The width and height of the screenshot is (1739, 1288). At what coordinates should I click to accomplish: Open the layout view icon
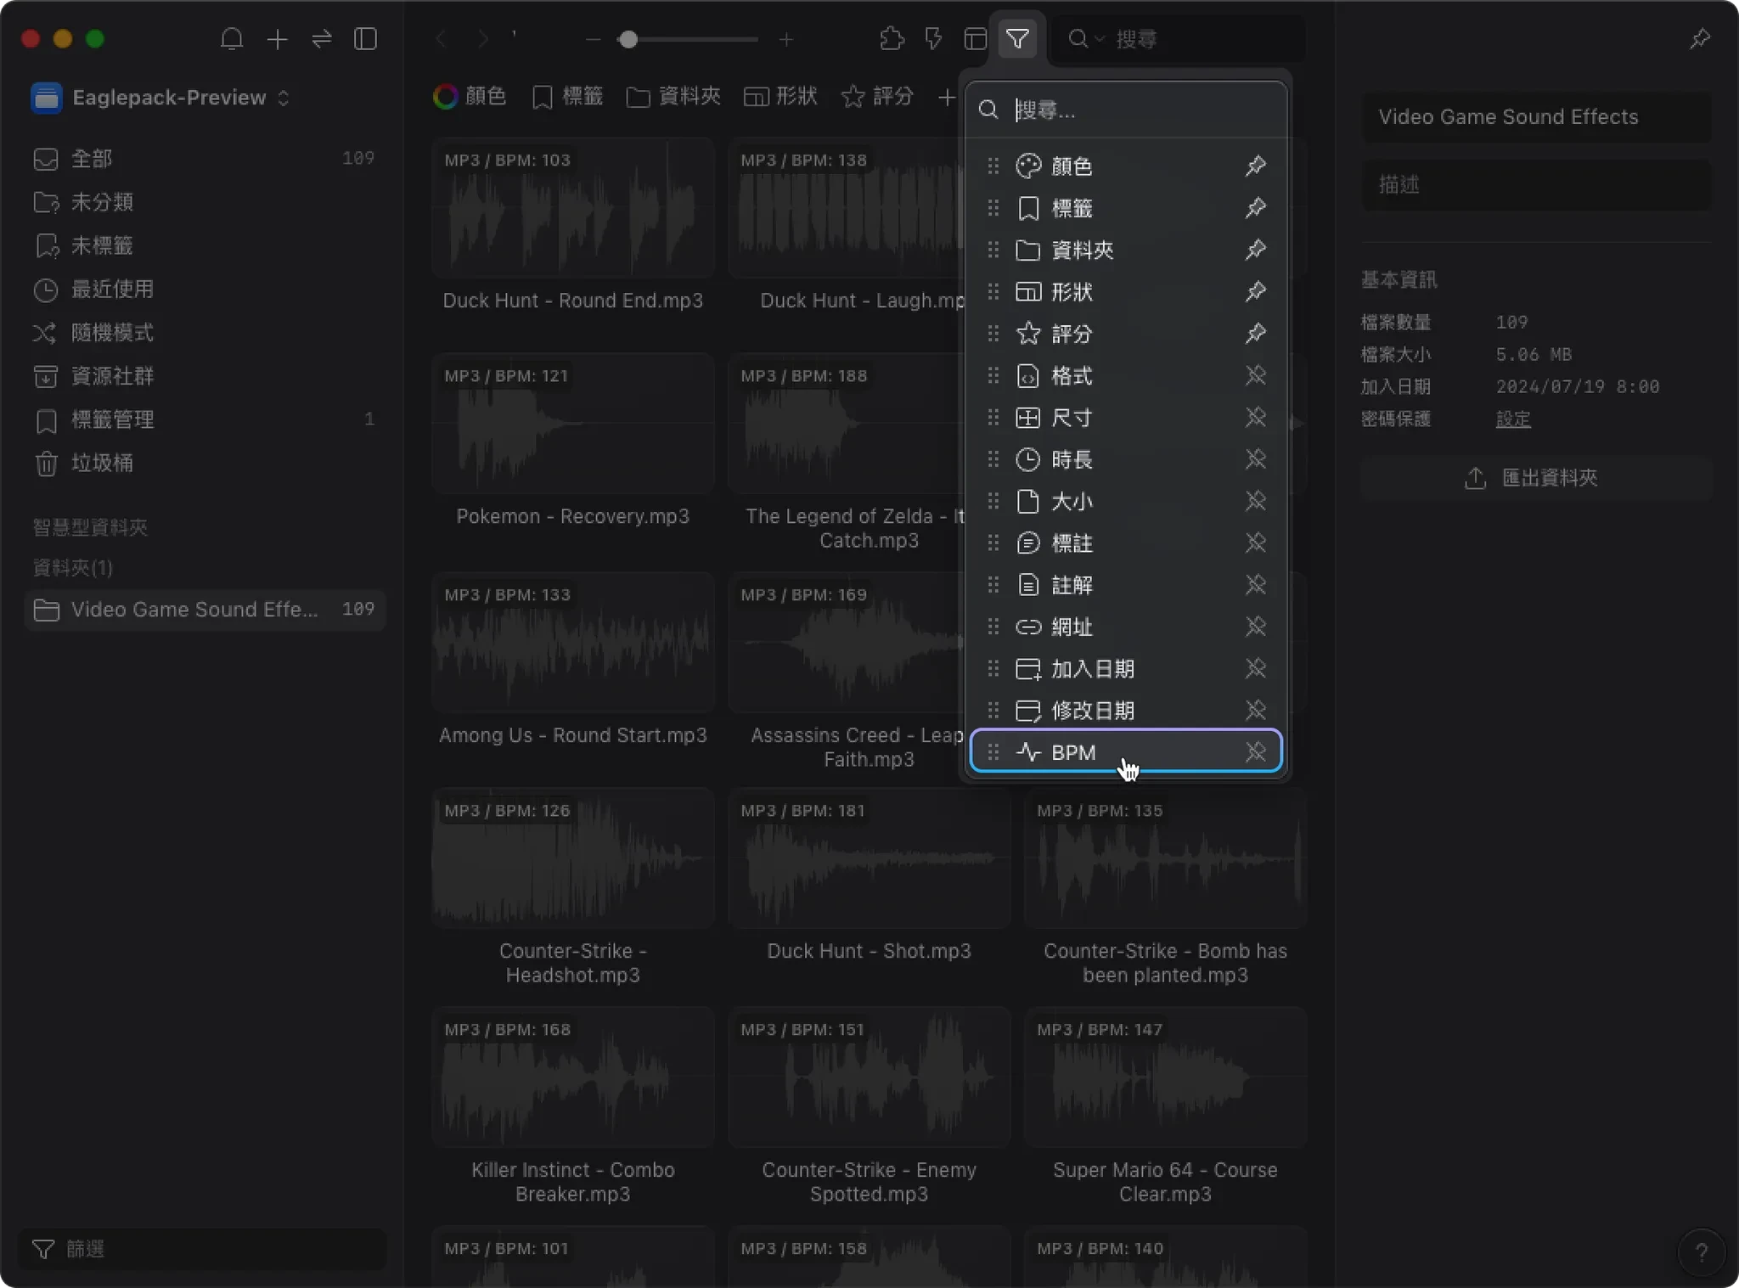(x=976, y=39)
